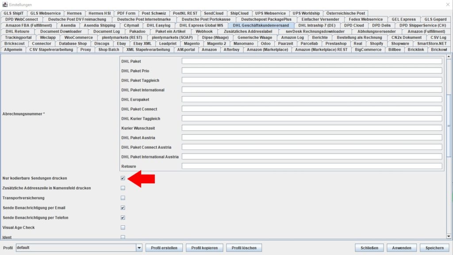Click the DHL Paket Austria input field
453x255 pixels.
pyautogui.click(x=312, y=137)
